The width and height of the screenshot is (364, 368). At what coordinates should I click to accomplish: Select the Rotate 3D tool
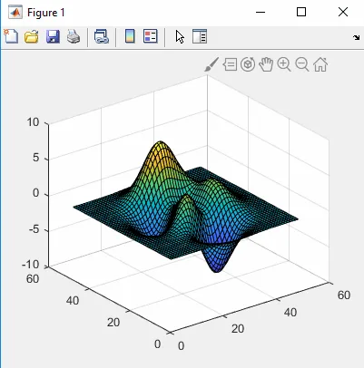[x=248, y=64]
